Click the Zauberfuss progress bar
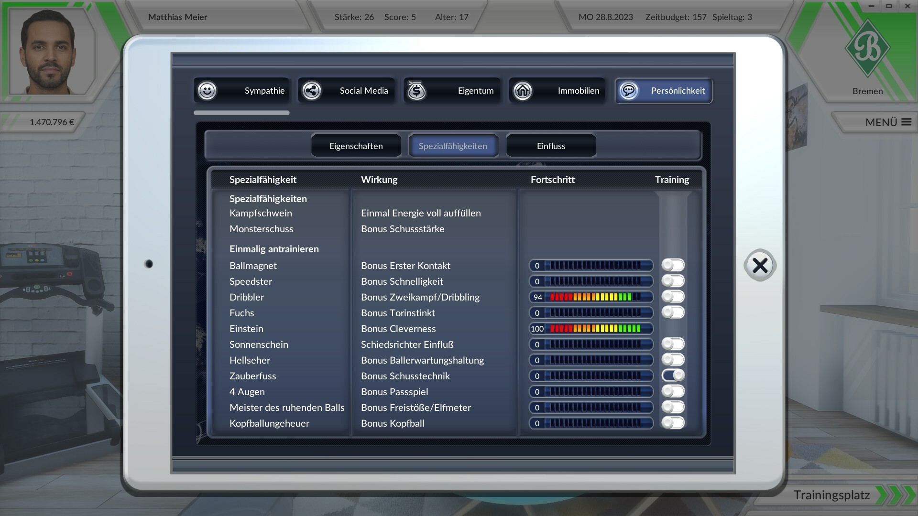918x516 pixels. tap(591, 376)
